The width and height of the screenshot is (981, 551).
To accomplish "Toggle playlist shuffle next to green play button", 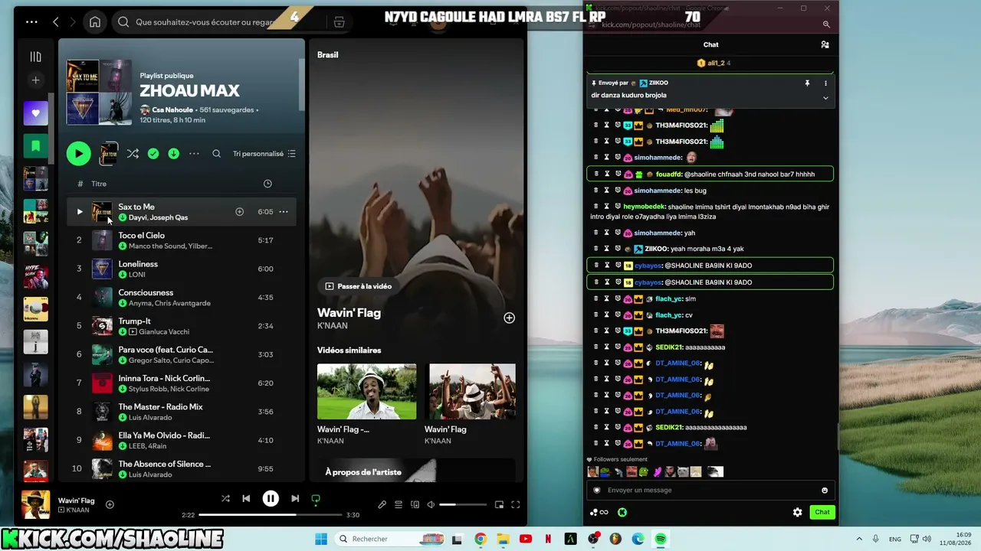I will point(133,154).
